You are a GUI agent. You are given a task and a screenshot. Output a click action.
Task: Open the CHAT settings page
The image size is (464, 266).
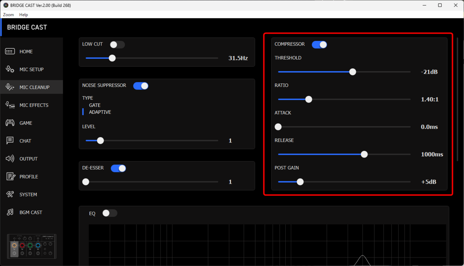click(32, 141)
